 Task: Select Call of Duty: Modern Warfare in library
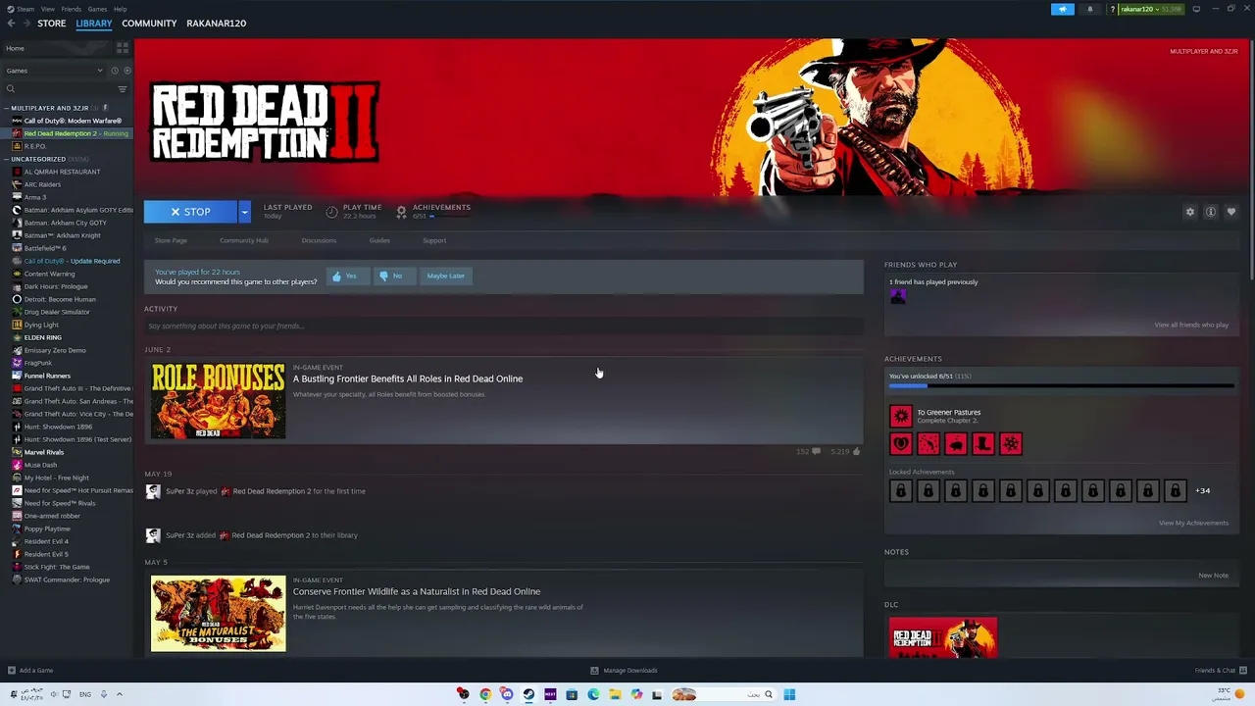73,121
